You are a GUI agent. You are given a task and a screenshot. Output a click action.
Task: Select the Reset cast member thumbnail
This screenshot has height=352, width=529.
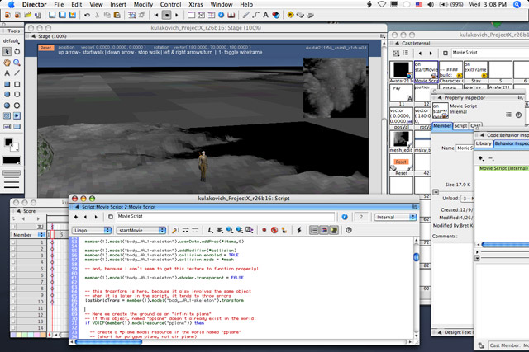401,162
